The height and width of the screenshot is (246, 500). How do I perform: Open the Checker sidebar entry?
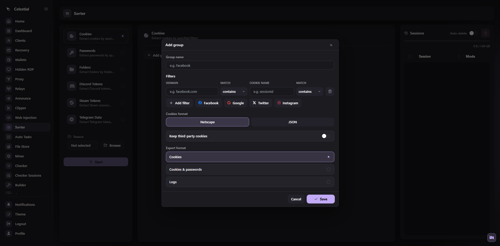click(x=27, y=166)
